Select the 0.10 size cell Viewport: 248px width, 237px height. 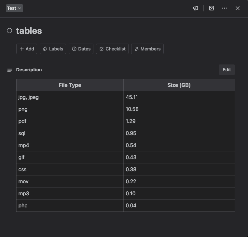179,193
